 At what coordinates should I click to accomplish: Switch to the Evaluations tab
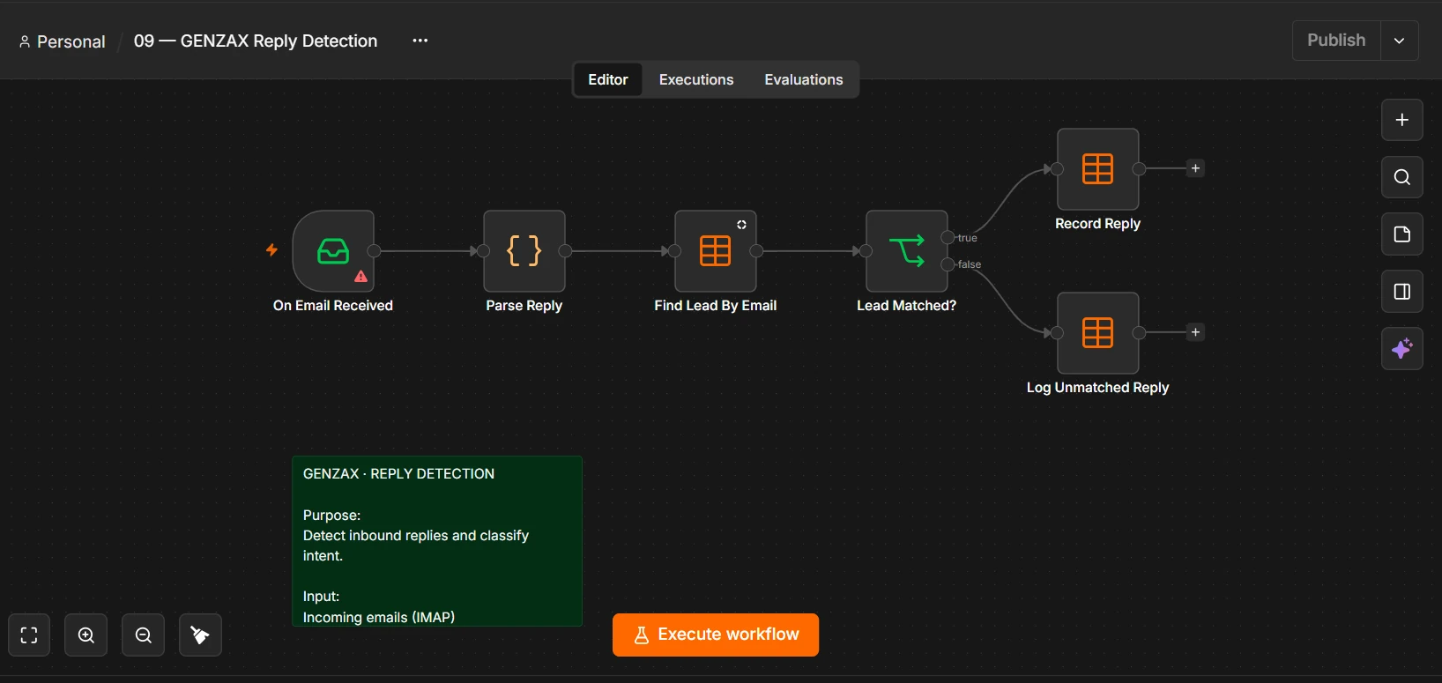click(804, 79)
